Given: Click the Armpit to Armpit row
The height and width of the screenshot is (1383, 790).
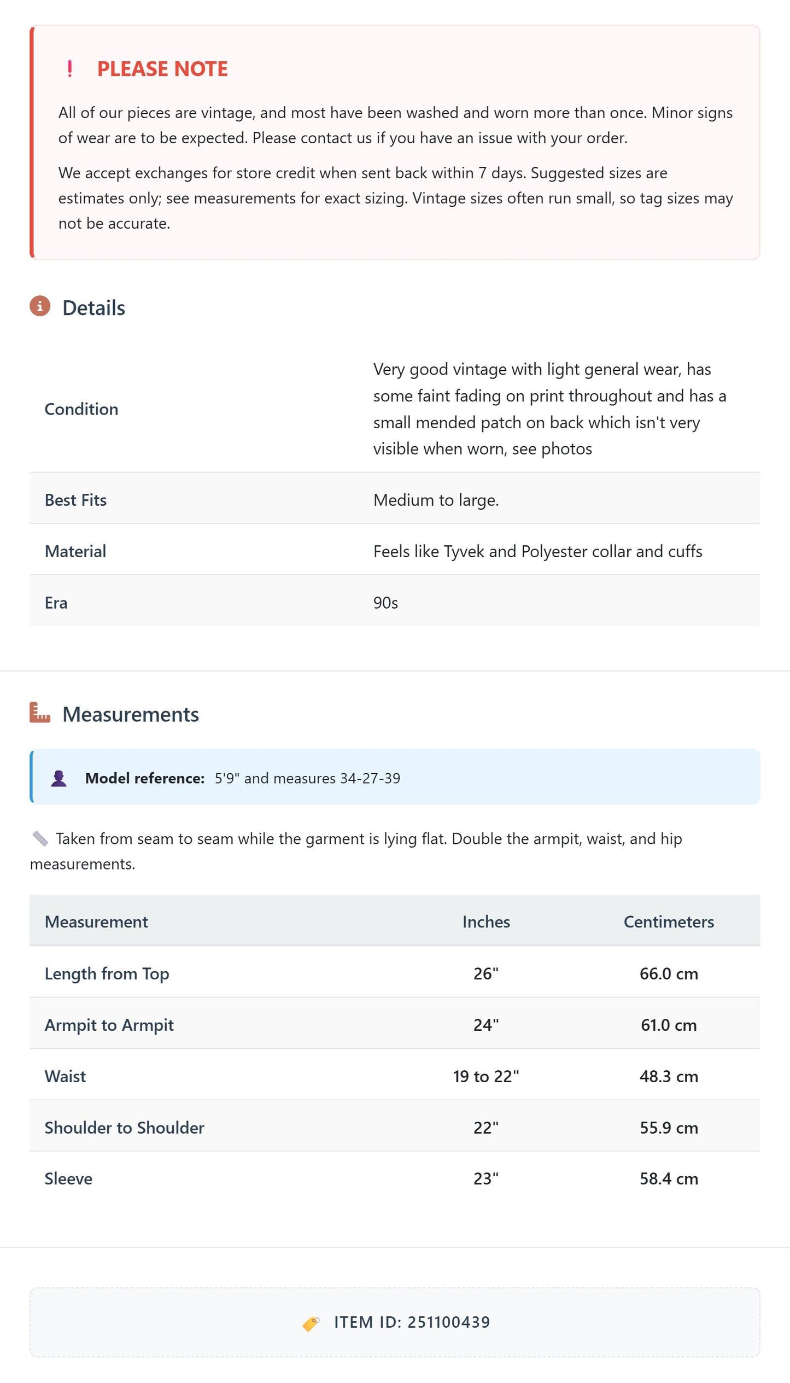Looking at the screenshot, I should point(395,1025).
